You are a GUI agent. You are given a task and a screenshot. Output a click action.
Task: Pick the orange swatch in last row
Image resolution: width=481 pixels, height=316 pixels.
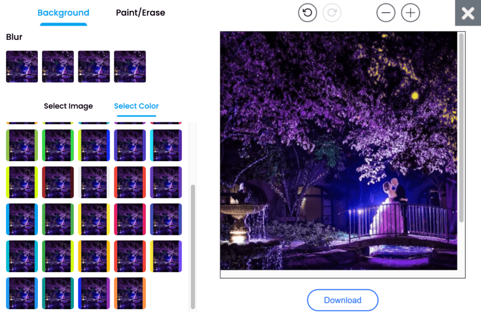pos(129,293)
